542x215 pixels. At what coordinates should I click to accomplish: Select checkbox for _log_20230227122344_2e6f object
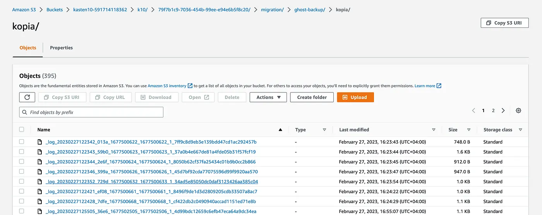(x=22, y=162)
